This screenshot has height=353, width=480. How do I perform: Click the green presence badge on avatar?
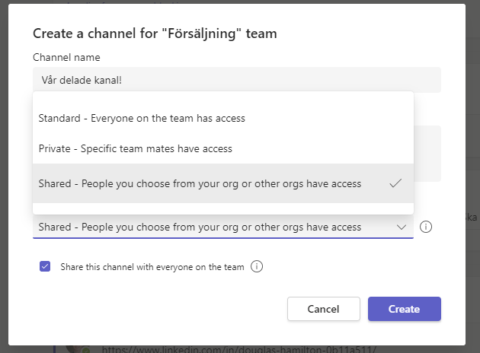(86, 350)
